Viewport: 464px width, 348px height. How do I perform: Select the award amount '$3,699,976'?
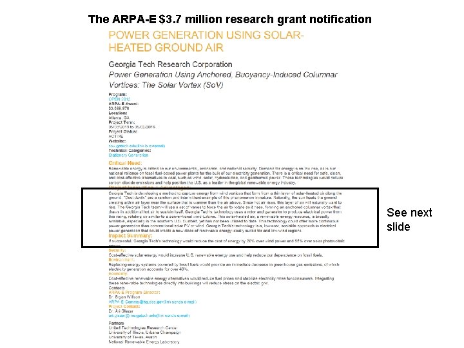(x=119, y=108)
